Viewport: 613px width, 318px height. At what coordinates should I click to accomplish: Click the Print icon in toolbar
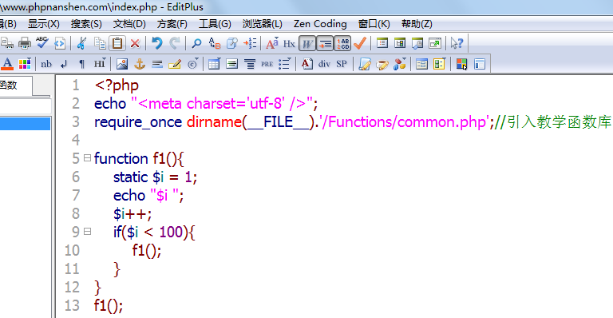click(24, 43)
